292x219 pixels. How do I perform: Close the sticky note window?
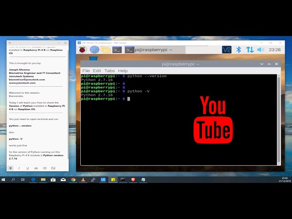pos(65,43)
